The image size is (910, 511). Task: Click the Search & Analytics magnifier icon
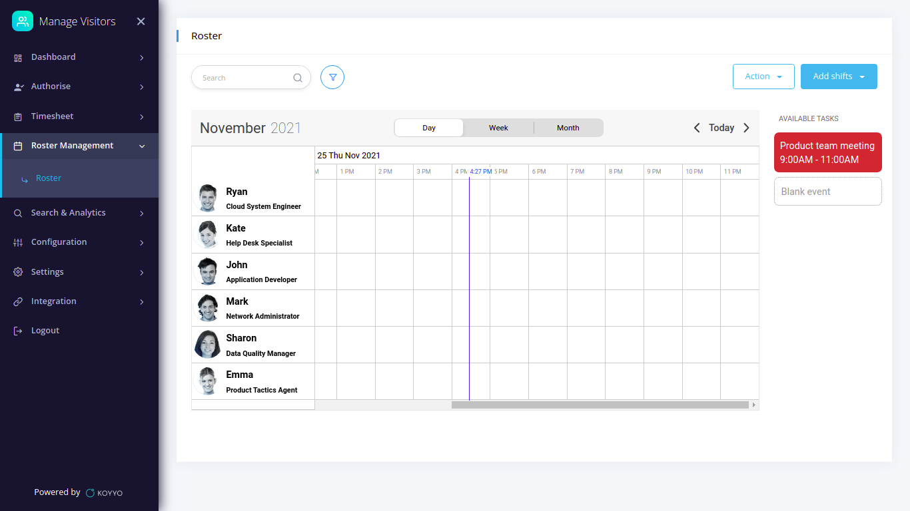[18, 214]
